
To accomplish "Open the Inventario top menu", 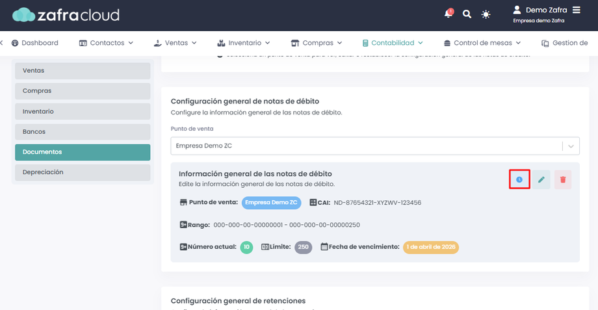I will (244, 43).
